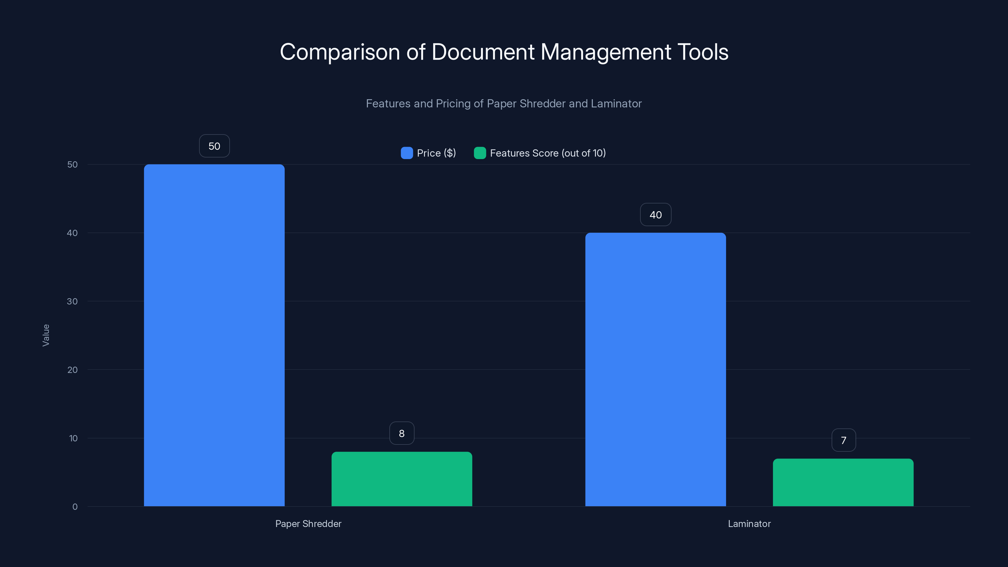This screenshot has width=1008, height=567.
Task: Click the y-axis tick label 20
Action: [x=72, y=370]
